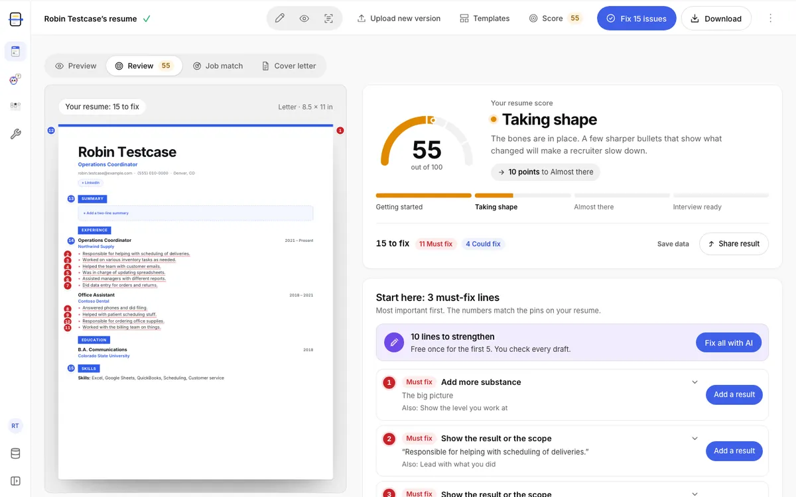Click pin 13 next to Summary heading
Viewport: 796px width, 497px height.
(x=71, y=199)
